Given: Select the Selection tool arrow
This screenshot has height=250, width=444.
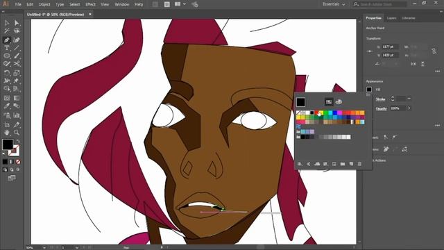Looking at the screenshot, I should (x=7, y=23).
